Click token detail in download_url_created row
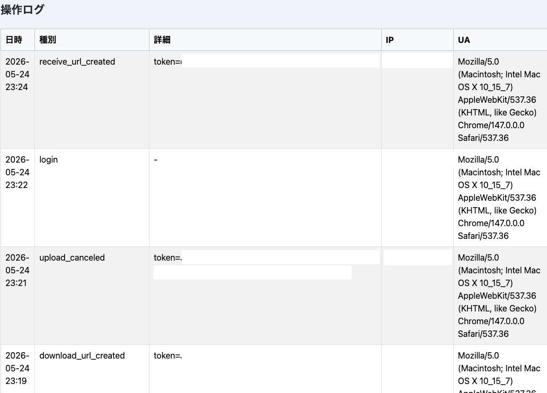The width and height of the screenshot is (547, 393). pos(168,356)
